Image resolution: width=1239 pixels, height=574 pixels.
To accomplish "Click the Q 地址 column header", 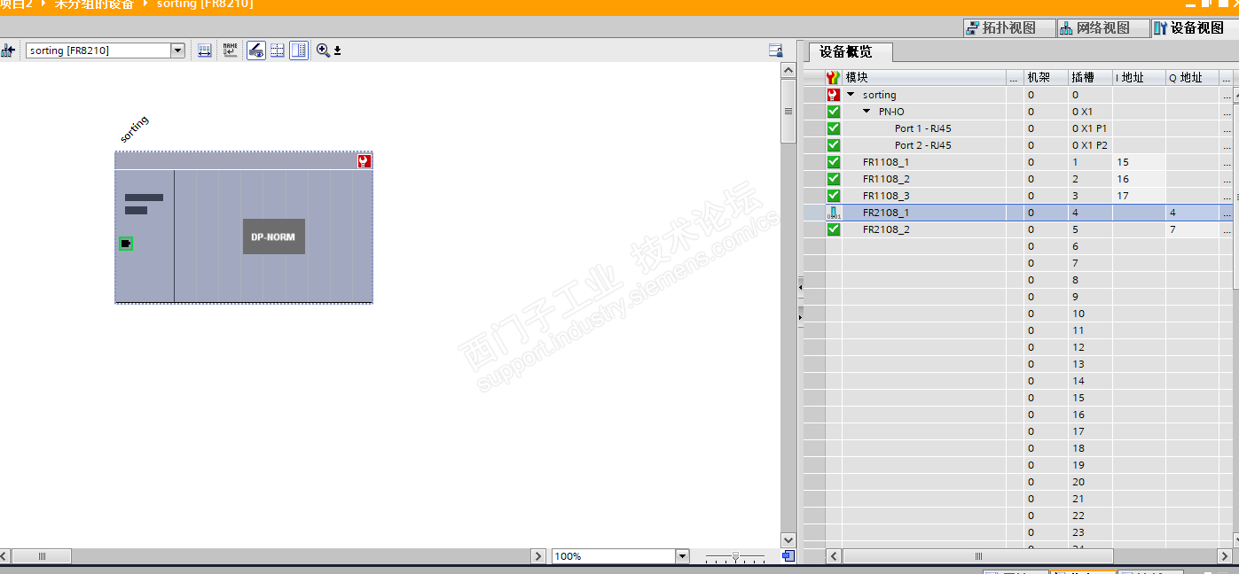I will click(1192, 78).
